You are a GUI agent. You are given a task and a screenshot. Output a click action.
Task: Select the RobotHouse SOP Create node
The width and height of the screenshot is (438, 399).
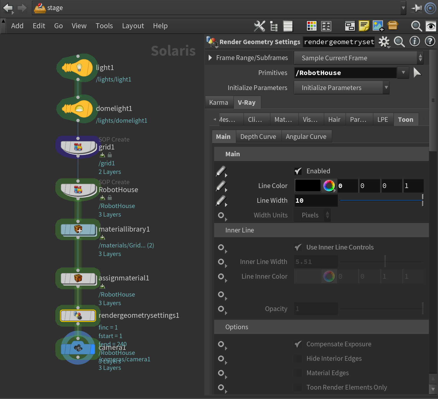[x=79, y=190]
